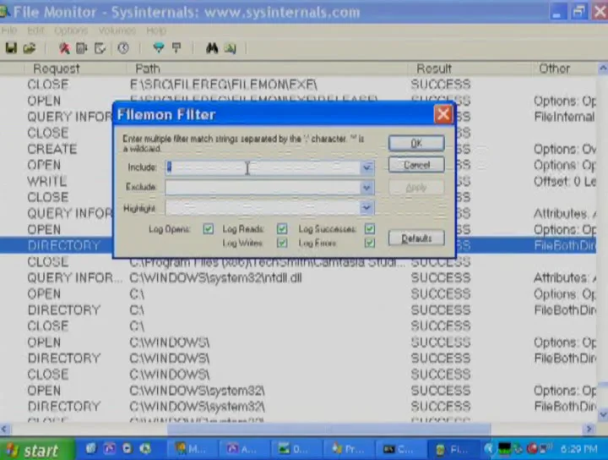The height and width of the screenshot is (460, 608).
Task: Click the third quick launch icon
Action: pyautogui.click(x=128, y=449)
